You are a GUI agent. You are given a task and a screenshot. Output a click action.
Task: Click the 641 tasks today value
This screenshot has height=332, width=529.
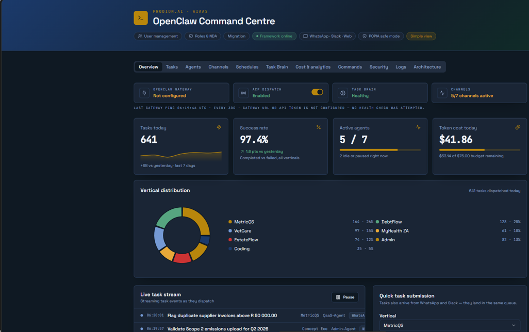pyautogui.click(x=149, y=139)
